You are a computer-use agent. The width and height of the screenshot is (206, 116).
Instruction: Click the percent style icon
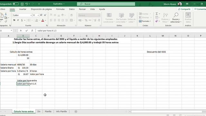(86, 20)
